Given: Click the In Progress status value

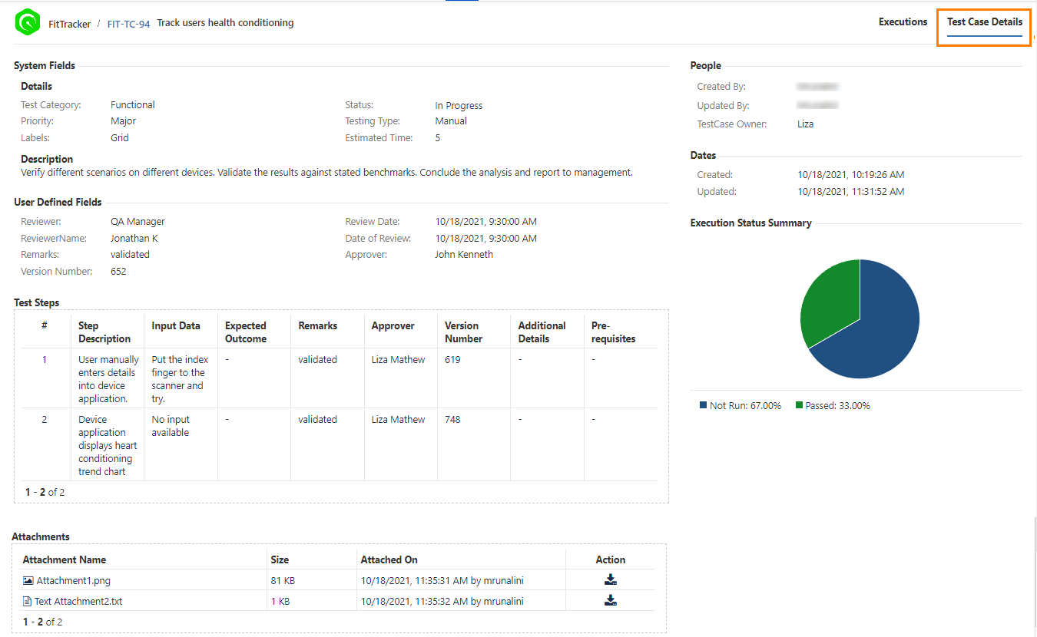Looking at the screenshot, I should click(x=460, y=105).
